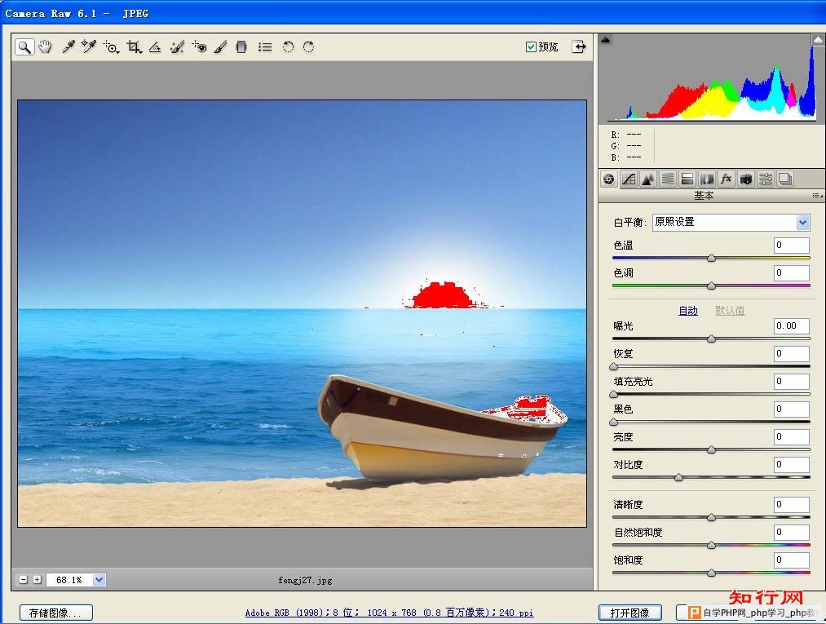Click the 自然饱和度 vibrance slider handle
This screenshot has height=624, width=826.
(711, 545)
